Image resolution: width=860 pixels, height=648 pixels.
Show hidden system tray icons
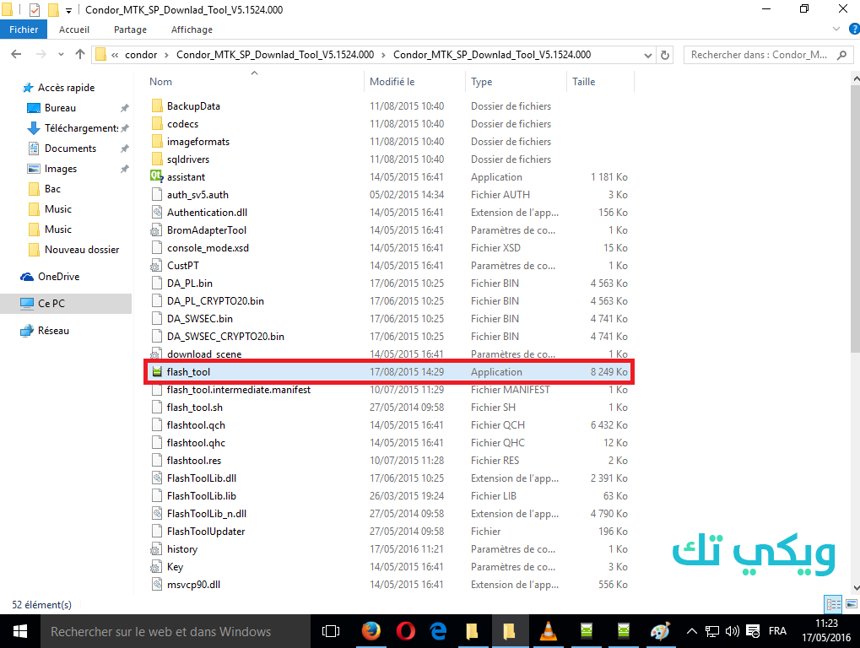pos(692,632)
